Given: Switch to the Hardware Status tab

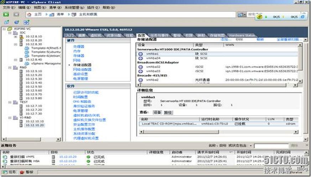Looking at the screenshot, I should click(x=242, y=36).
